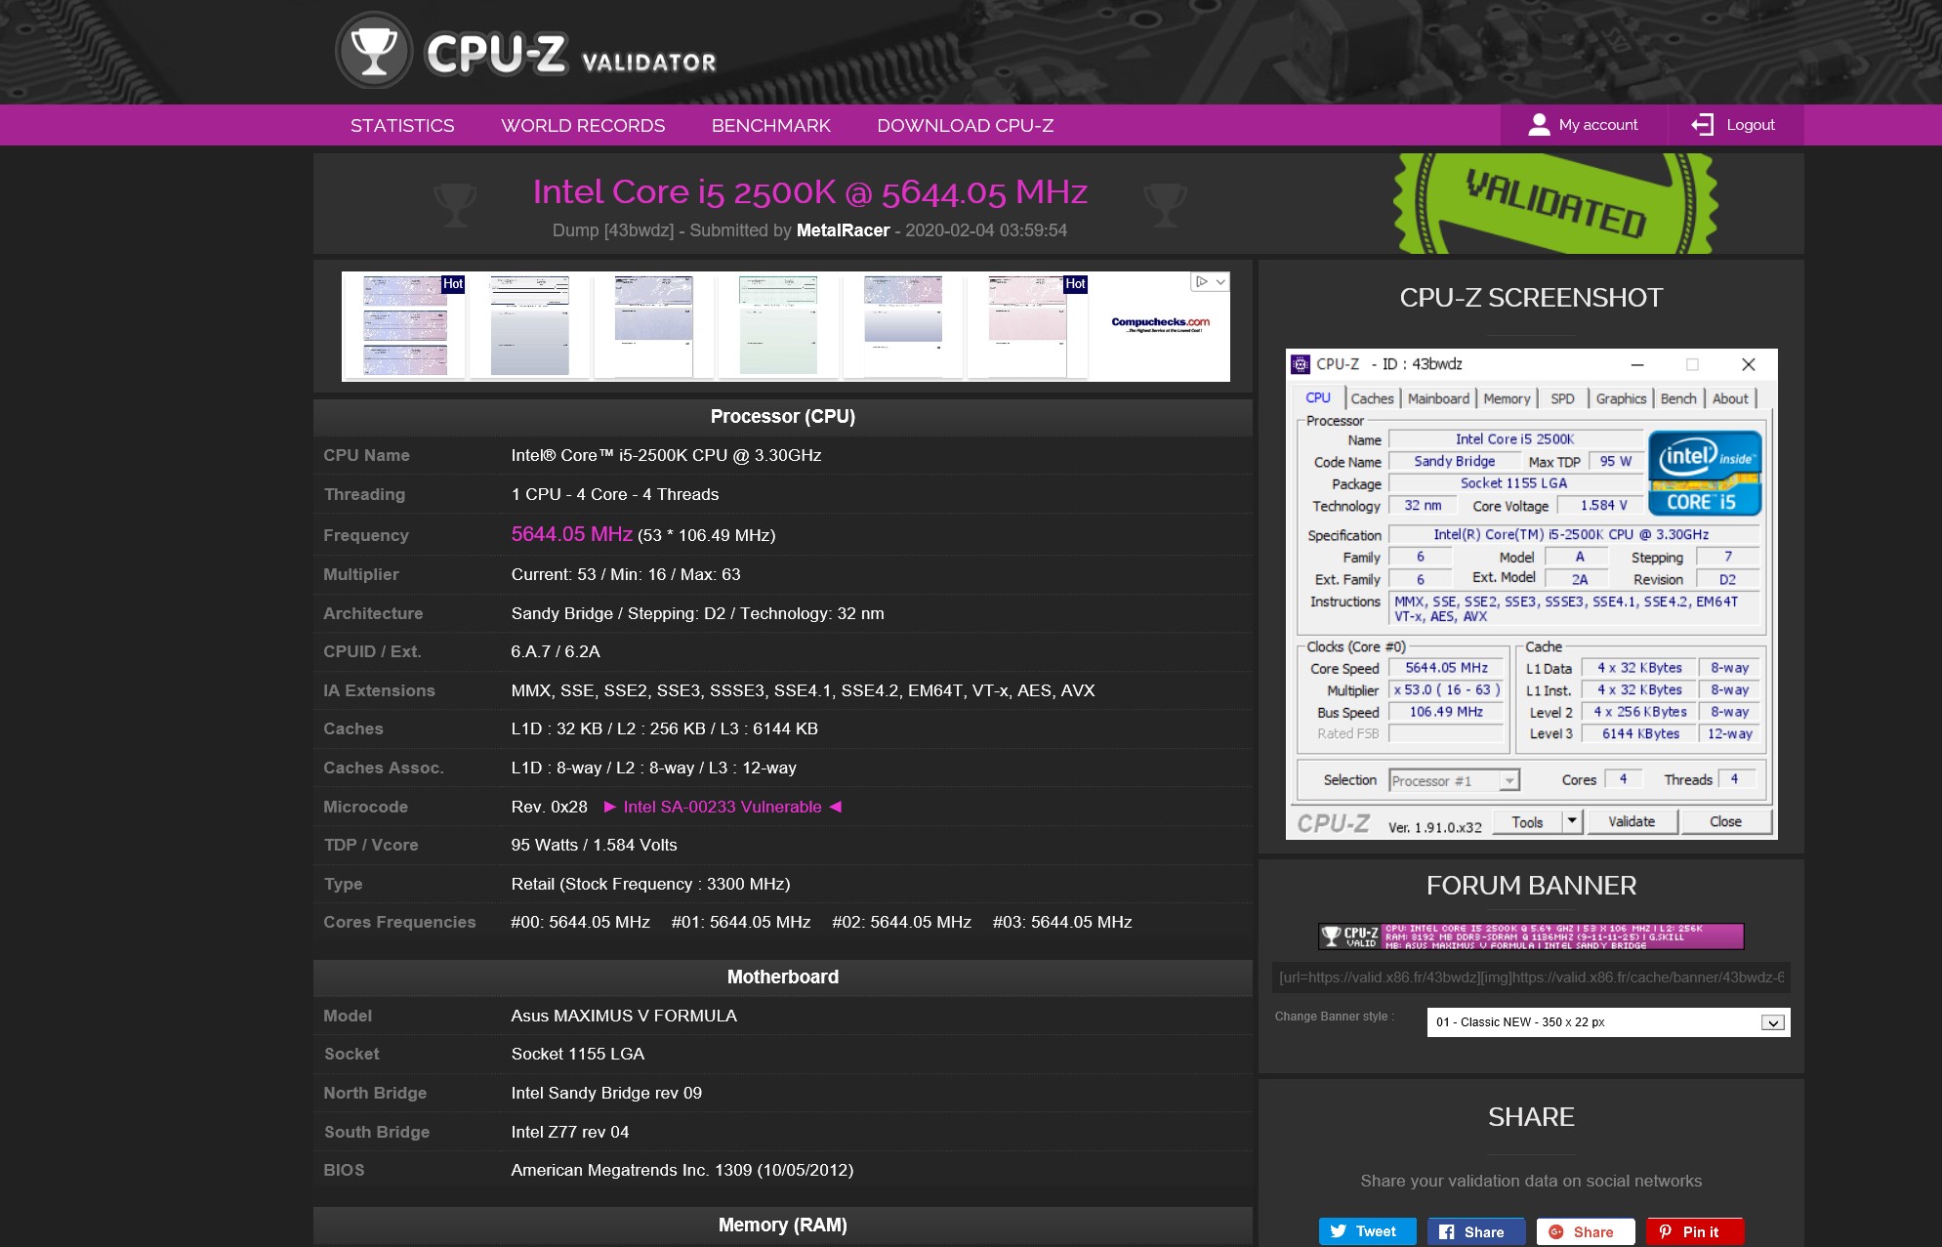Screen dimensions: 1942x1247
Task: Click the My account user icon
Action: 1539,125
